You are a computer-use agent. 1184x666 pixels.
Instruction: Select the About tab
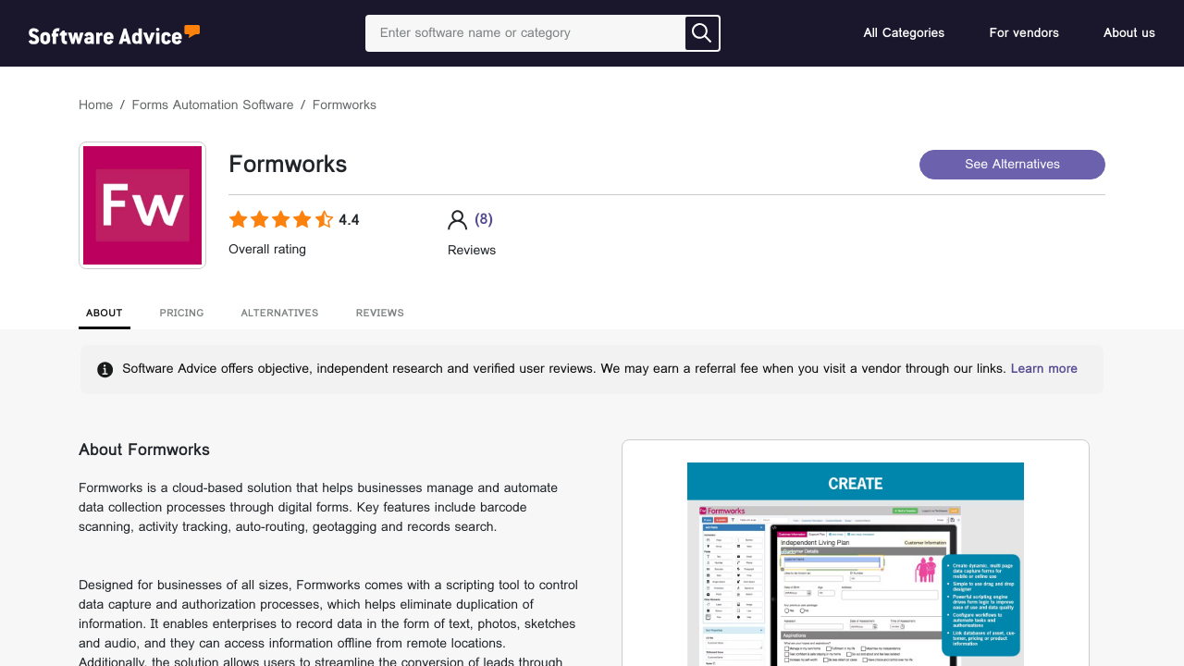[x=105, y=314]
